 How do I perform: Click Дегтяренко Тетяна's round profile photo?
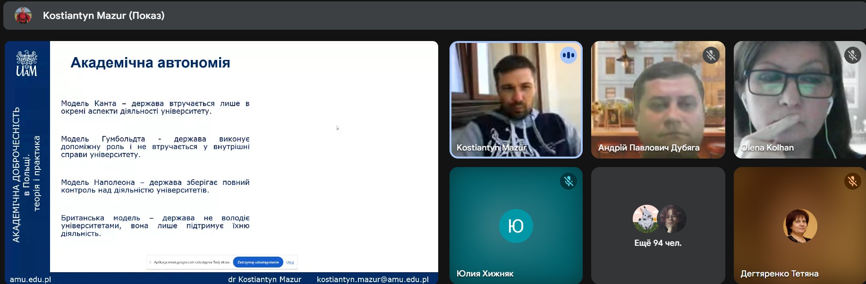(800, 226)
